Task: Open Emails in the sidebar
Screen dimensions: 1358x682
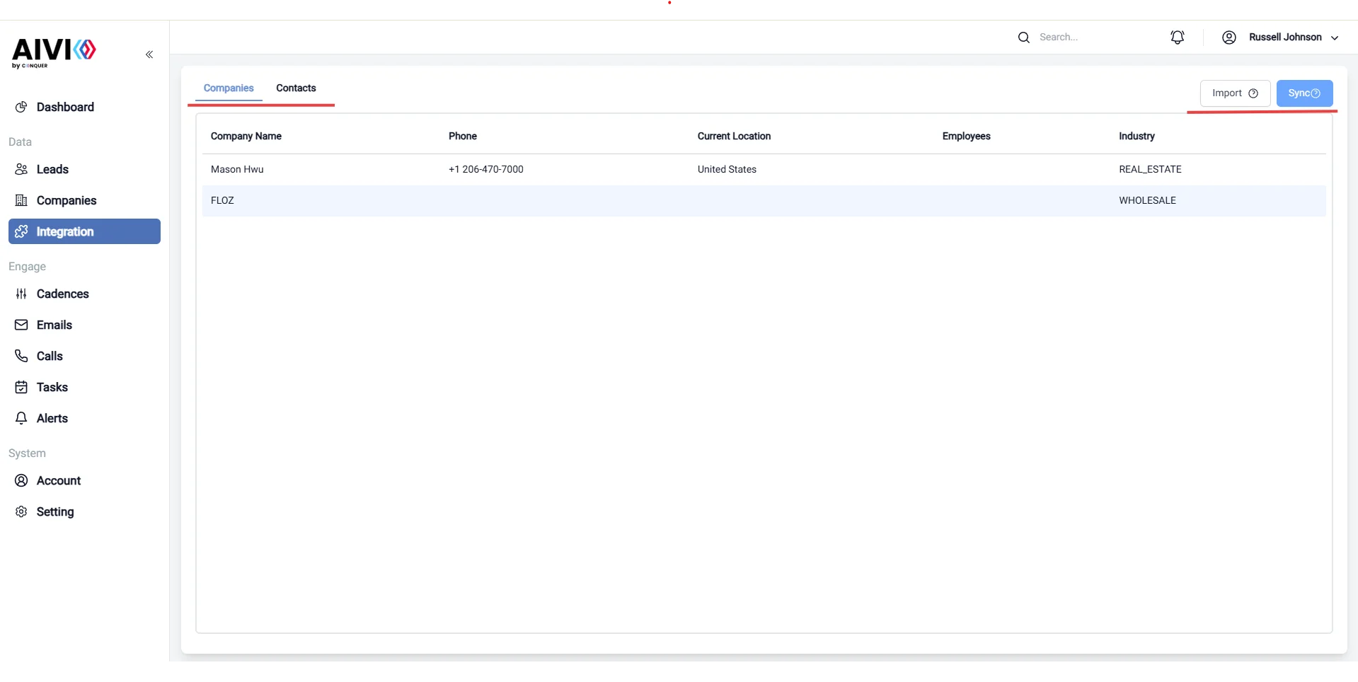Action: pos(84,325)
